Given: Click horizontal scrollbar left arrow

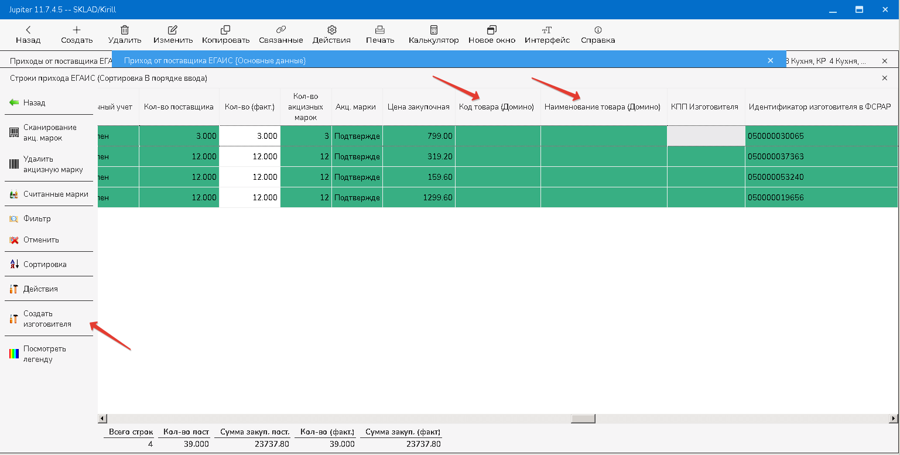Looking at the screenshot, I should click(x=102, y=419).
